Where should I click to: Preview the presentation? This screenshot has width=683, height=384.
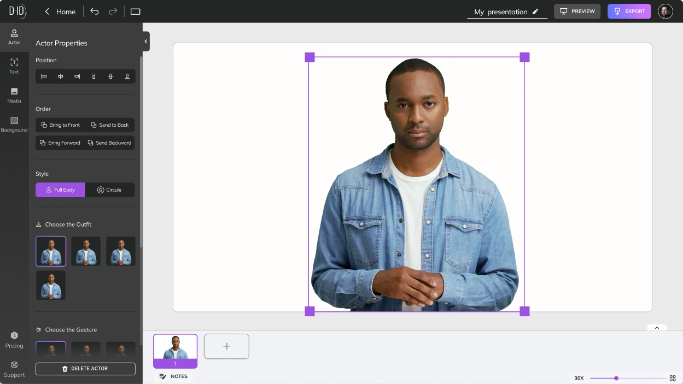pos(577,11)
